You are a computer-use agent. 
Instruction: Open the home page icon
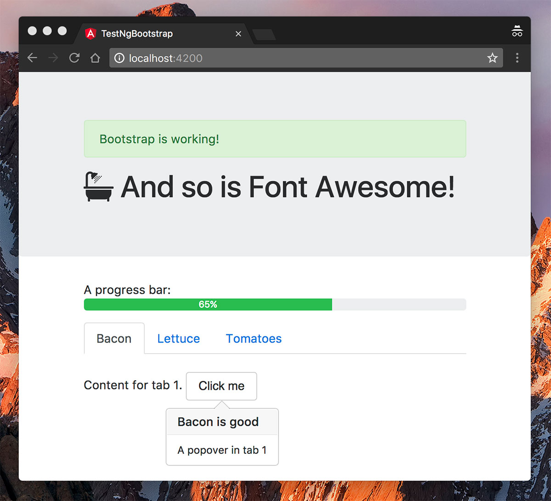[95, 58]
